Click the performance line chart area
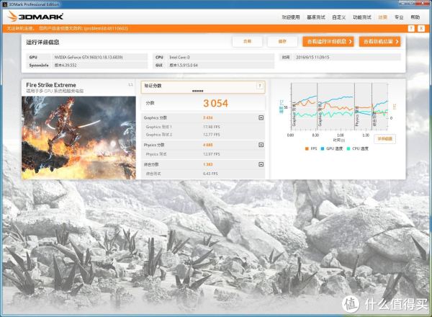 tap(339, 107)
